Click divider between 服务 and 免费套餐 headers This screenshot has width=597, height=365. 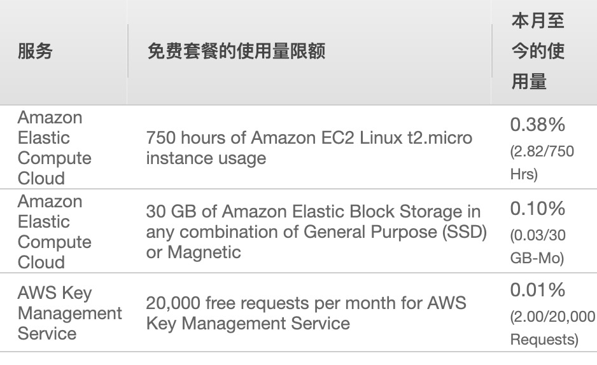click(x=127, y=51)
